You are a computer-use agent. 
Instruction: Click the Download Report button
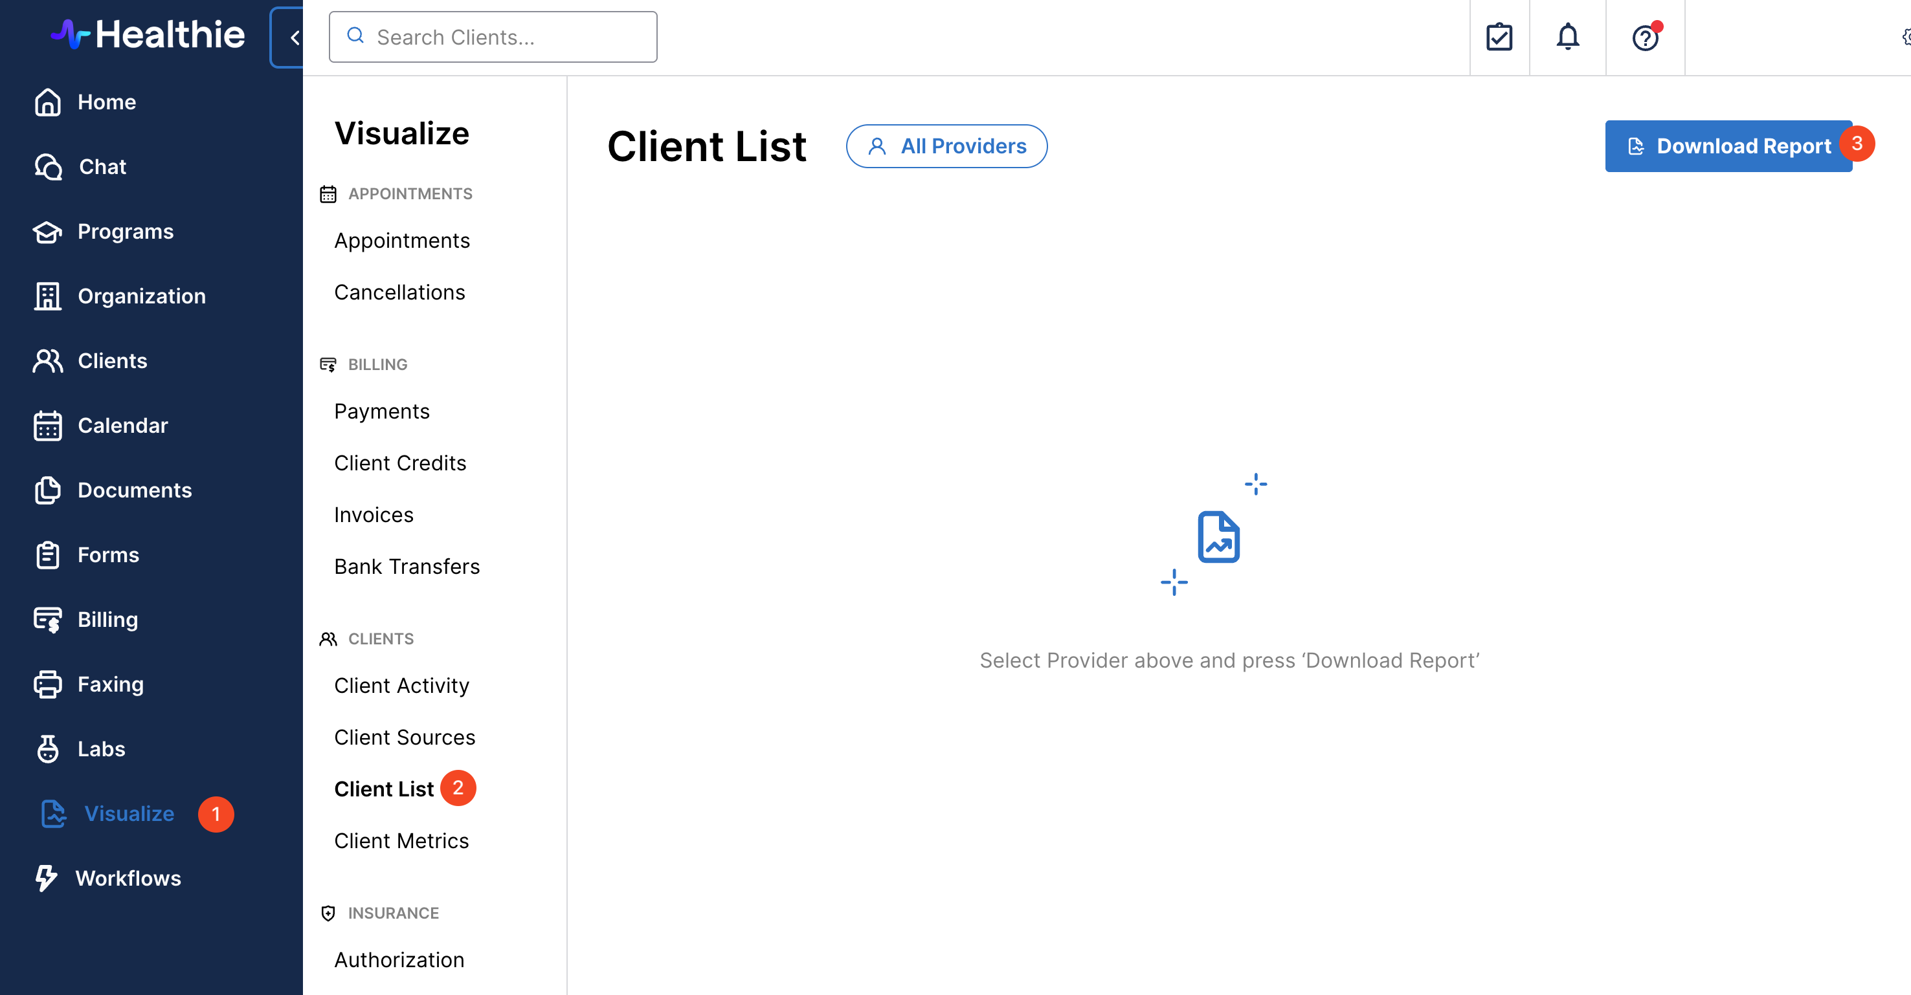(x=1728, y=146)
